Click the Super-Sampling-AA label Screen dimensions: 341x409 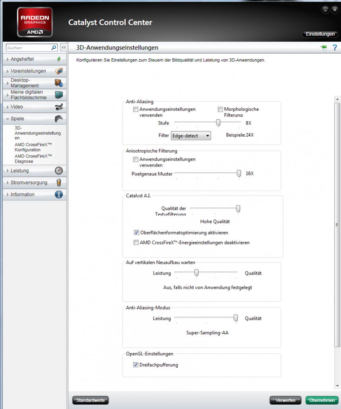tap(207, 333)
